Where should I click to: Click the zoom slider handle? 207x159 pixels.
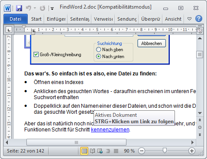coord(165,151)
